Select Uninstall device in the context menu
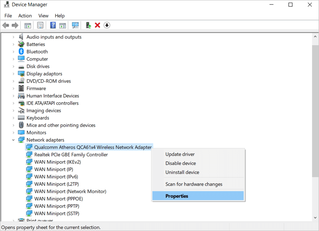The height and width of the screenshot is (231, 319). [182, 172]
